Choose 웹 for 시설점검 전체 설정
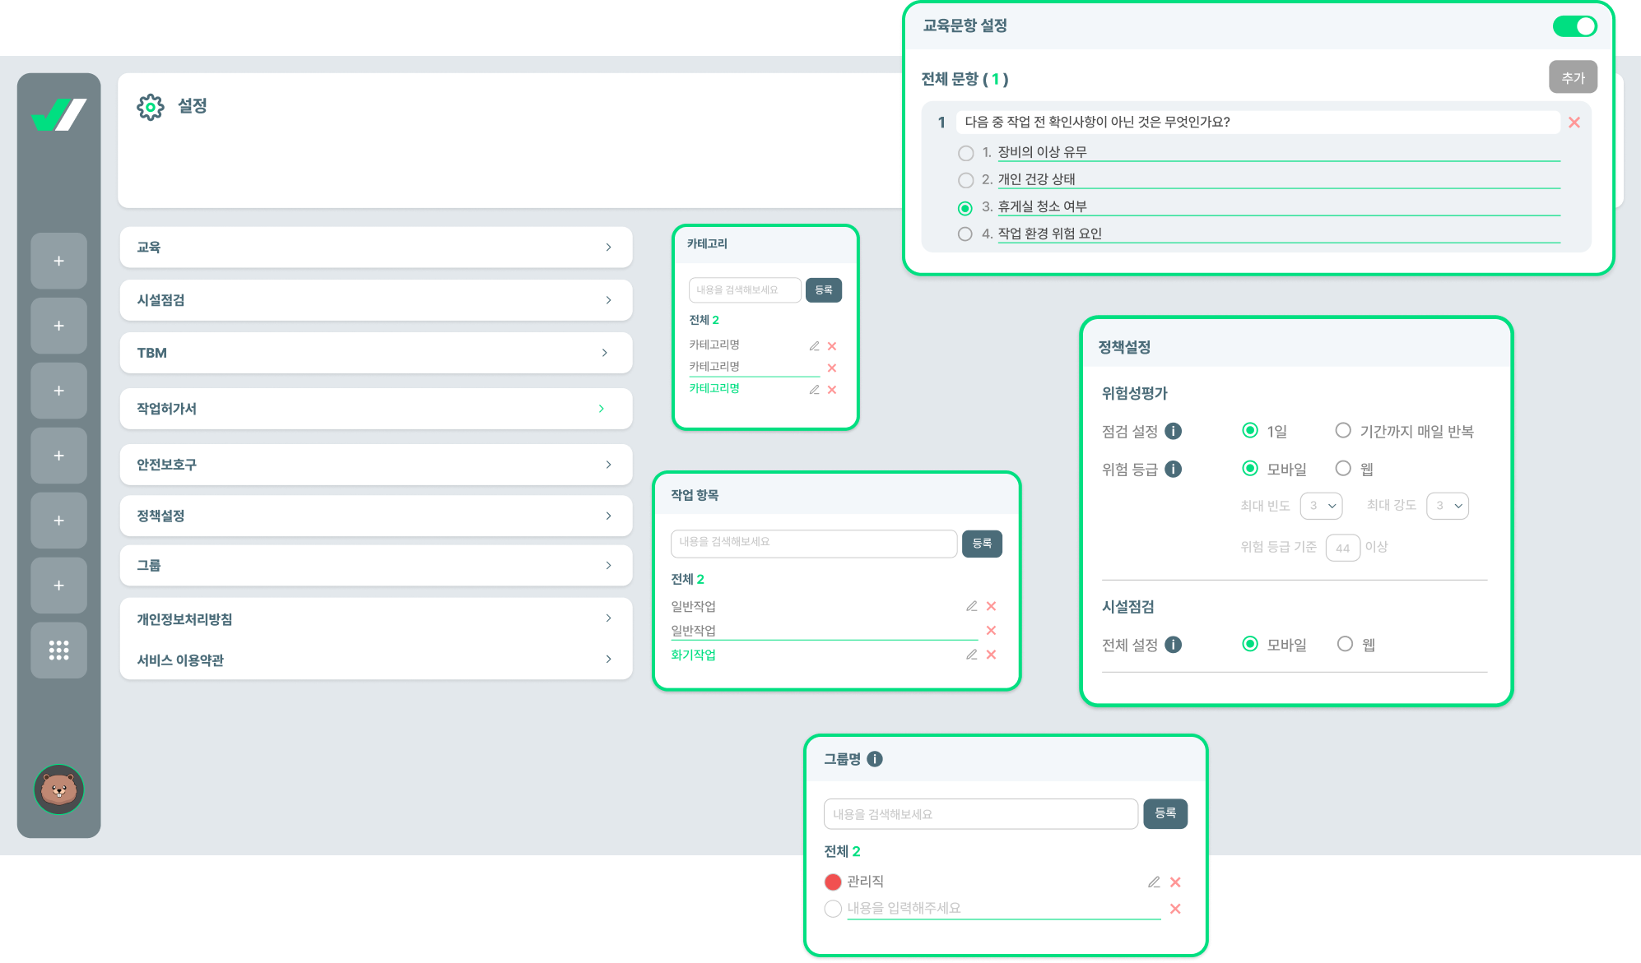 coord(1345,644)
